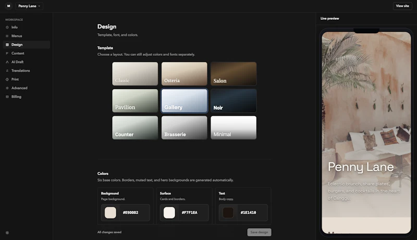Viewport: 417px width, 240px height.
Task: Go to the Menus page label
Action: tap(17, 36)
